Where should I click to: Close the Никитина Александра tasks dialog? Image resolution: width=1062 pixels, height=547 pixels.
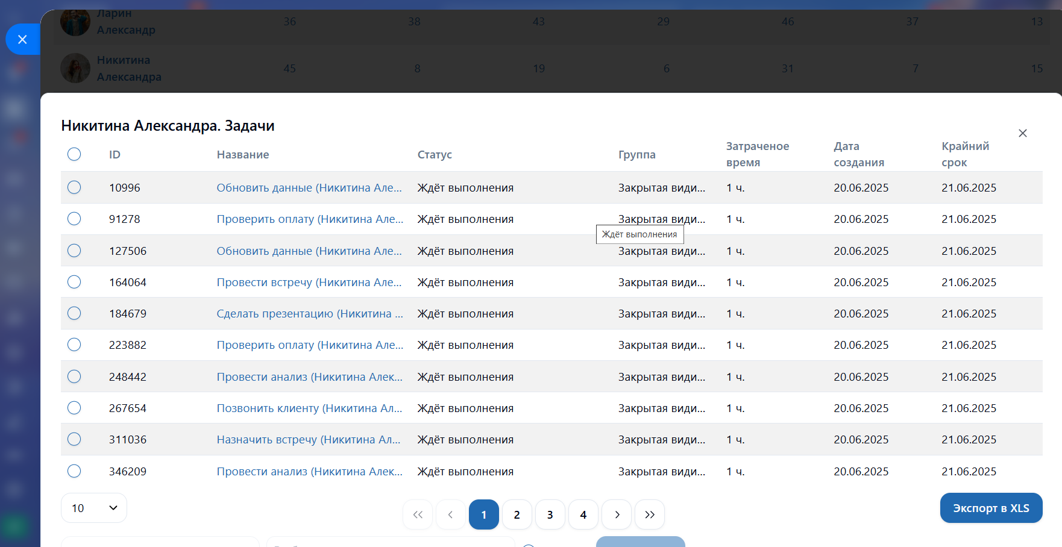point(1022,133)
